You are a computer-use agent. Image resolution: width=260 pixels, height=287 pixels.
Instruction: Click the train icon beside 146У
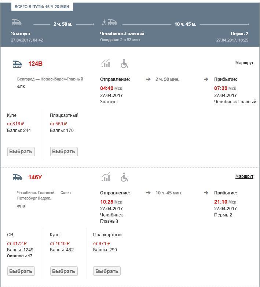pos(17,177)
